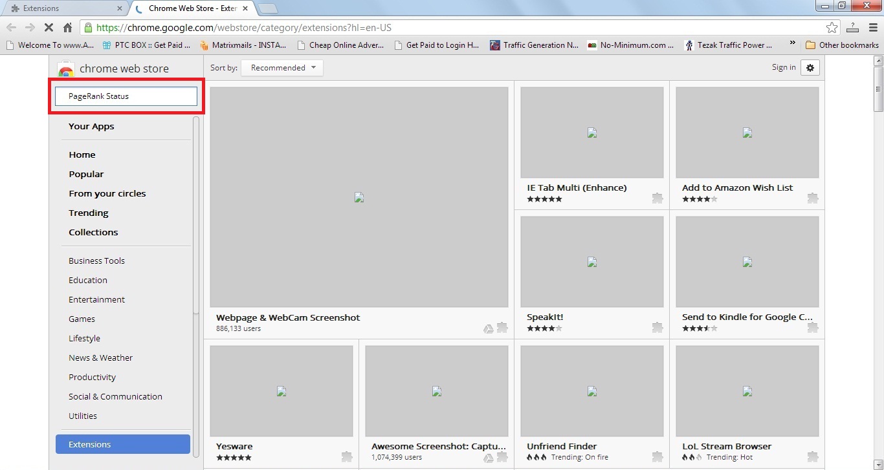
Task: Click the Drive icon on Awesome Screenshot card
Action: point(489,458)
